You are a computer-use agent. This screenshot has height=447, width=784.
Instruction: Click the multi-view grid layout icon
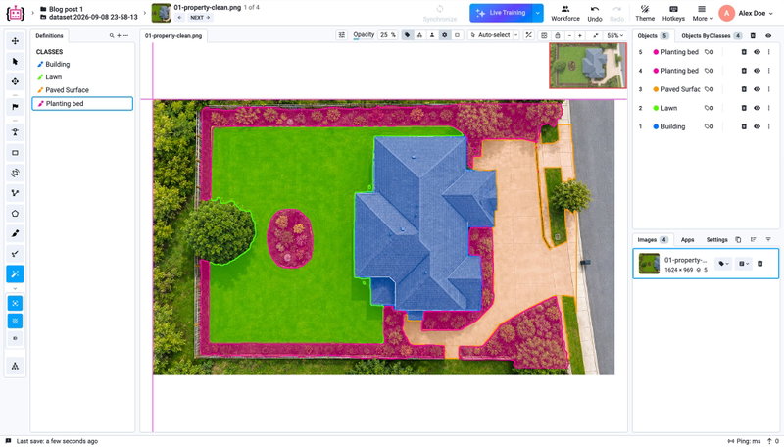[544, 35]
